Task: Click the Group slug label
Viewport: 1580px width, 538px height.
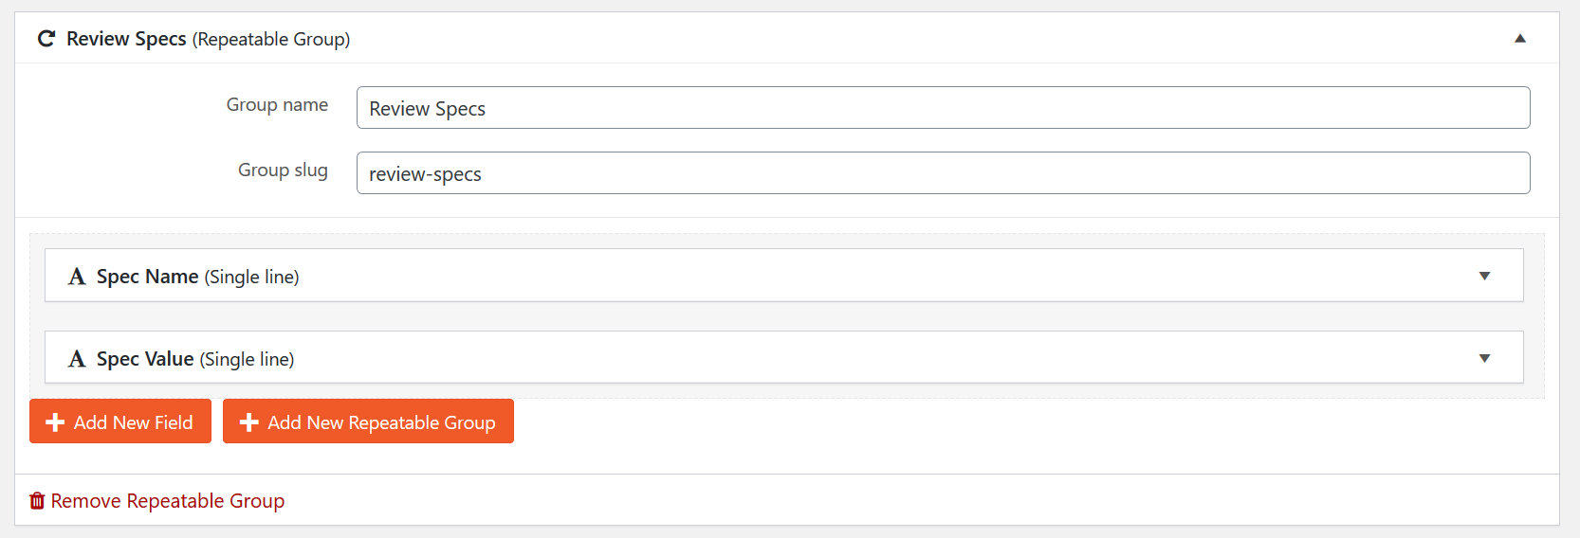Action: pos(283,170)
